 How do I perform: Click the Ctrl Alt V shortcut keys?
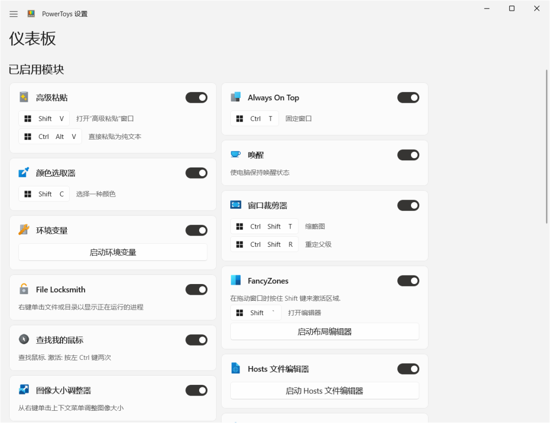50,136
